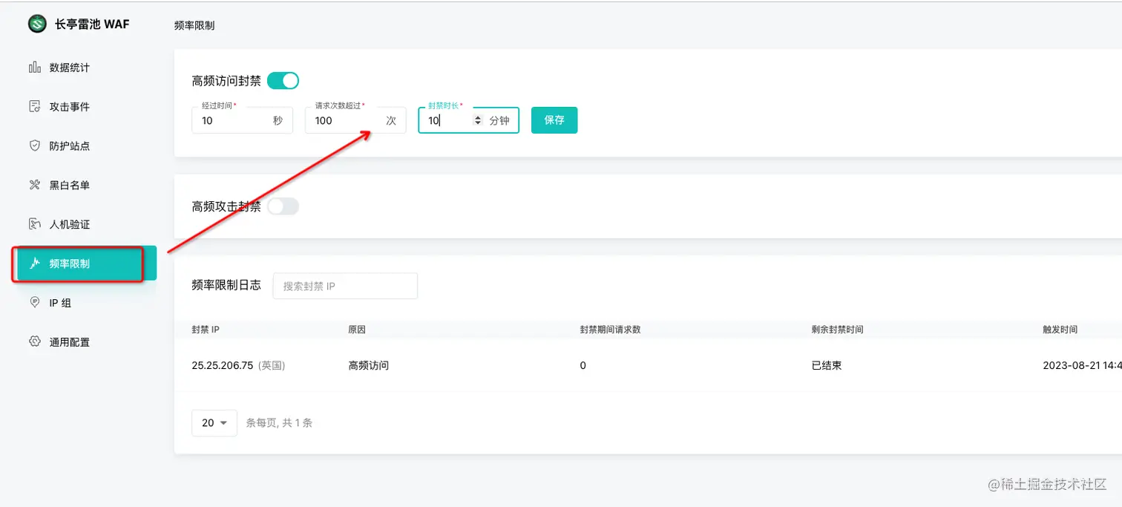The image size is (1122, 507).
Task: Open the 20 per-page dropdown
Action: click(214, 423)
